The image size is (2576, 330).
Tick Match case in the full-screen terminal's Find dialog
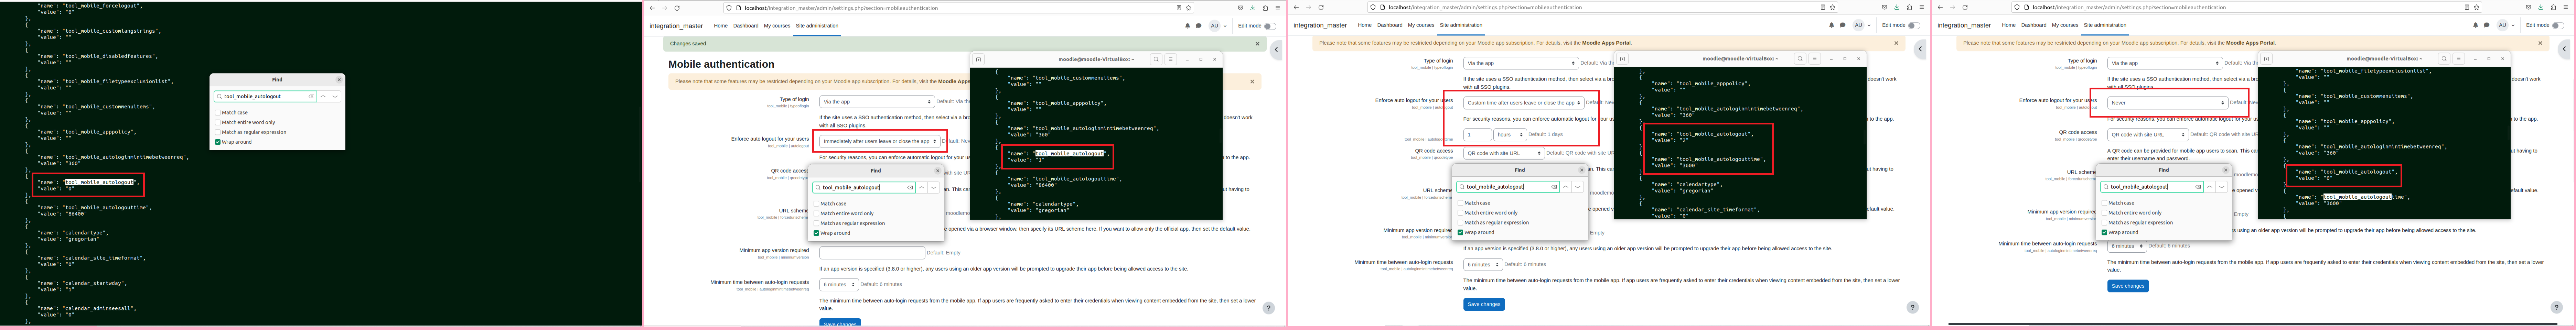218,113
